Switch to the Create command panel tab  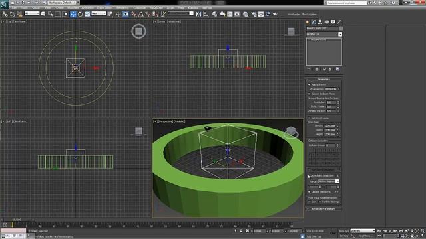point(308,22)
